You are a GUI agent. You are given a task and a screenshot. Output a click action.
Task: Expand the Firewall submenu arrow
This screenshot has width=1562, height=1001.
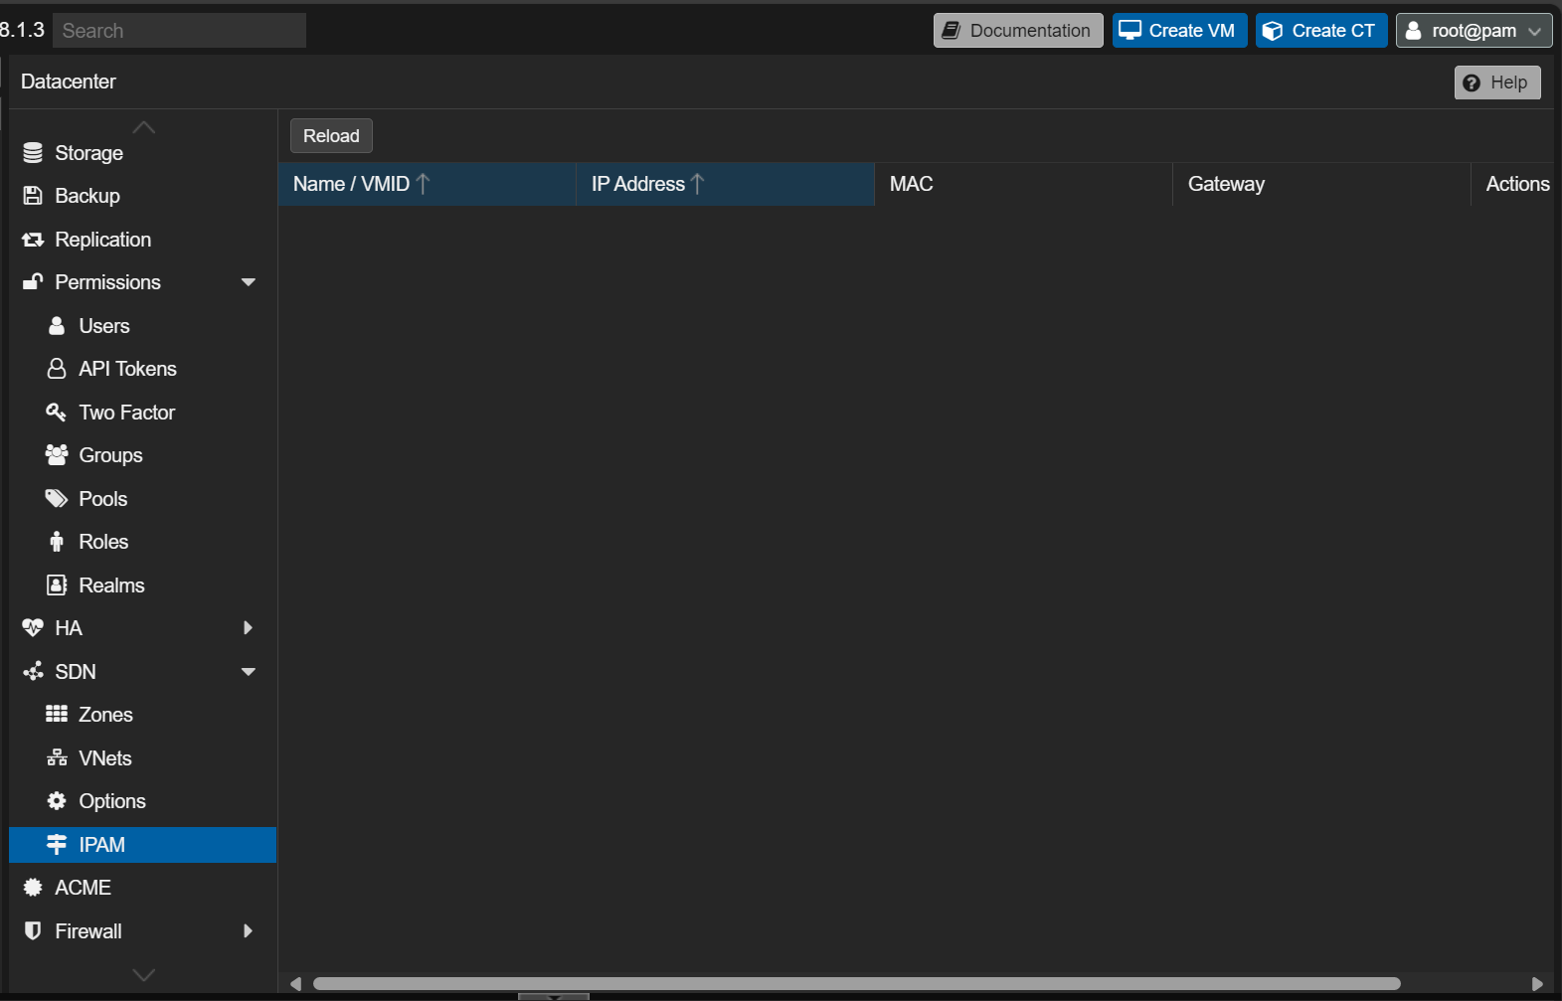coord(249,931)
